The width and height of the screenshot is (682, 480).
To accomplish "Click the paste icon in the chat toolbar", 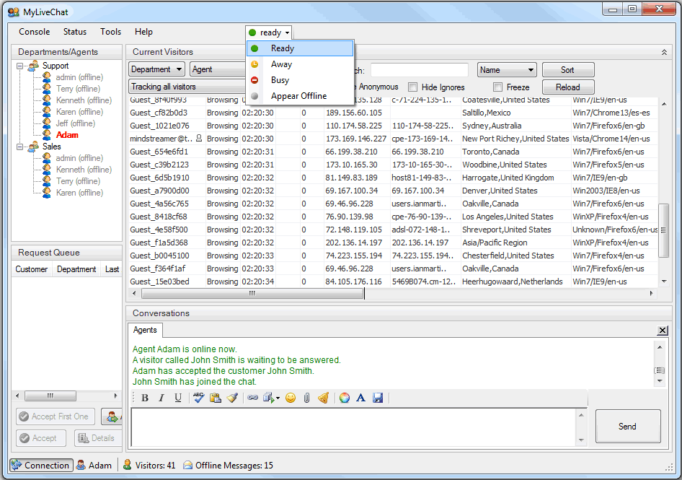I will point(216,398).
